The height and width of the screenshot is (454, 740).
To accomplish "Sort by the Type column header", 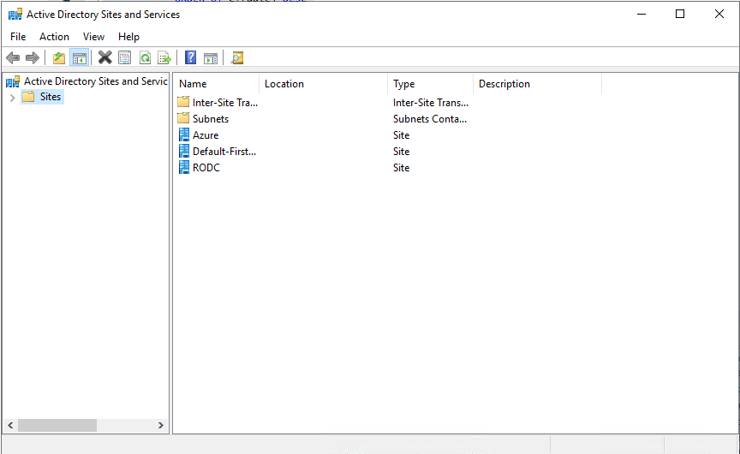I will (x=430, y=84).
